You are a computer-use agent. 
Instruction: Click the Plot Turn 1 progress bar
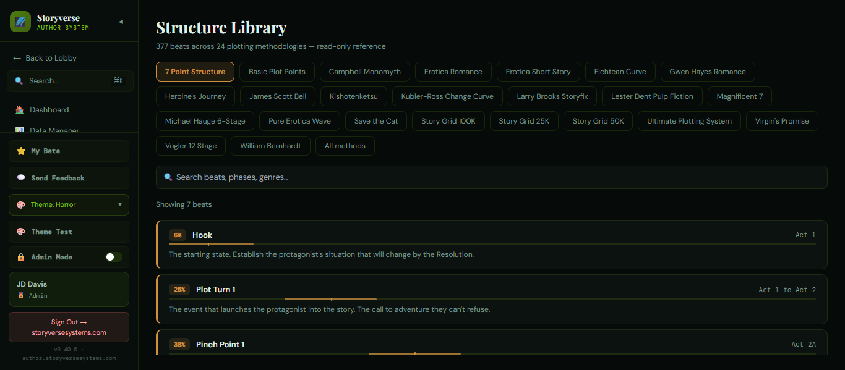pyautogui.click(x=492, y=299)
